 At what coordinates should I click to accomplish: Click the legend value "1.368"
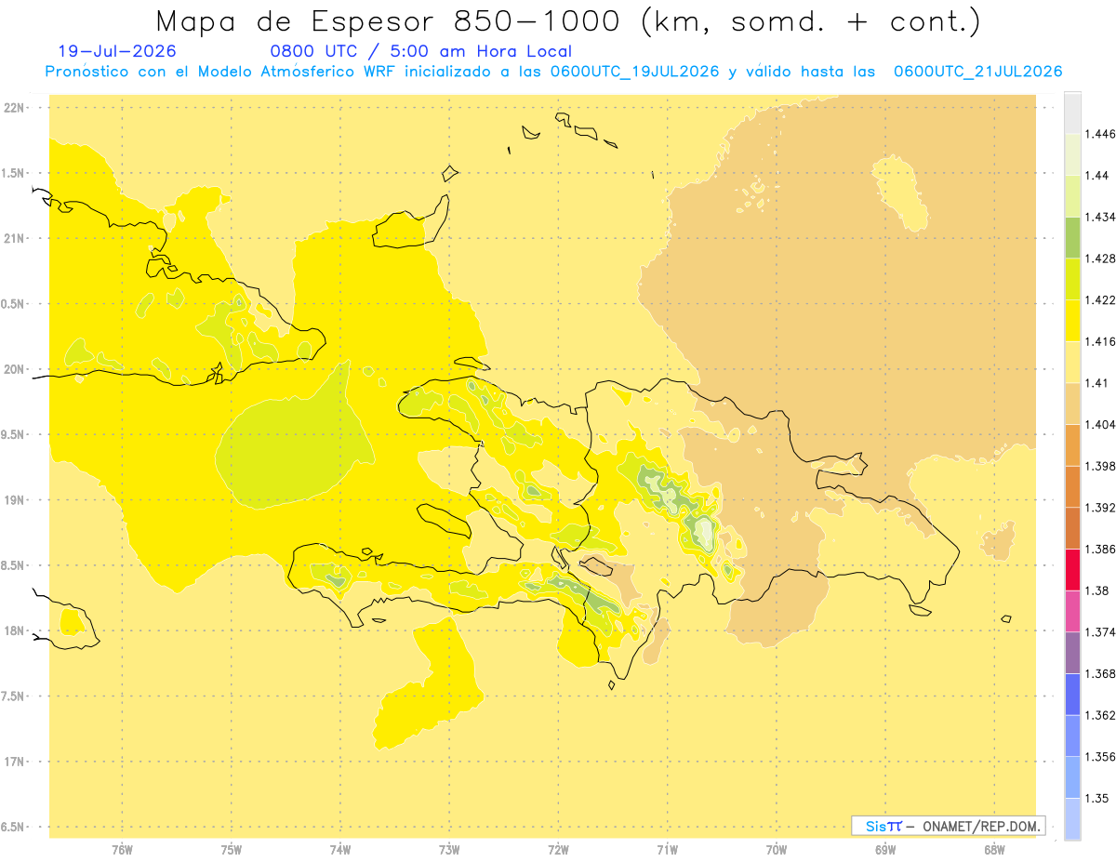click(1100, 674)
